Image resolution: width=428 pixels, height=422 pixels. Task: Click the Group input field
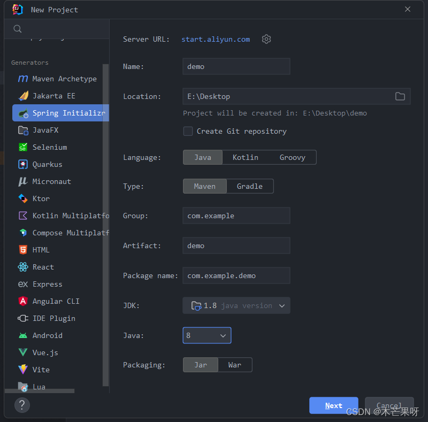(x=236, y=216)
